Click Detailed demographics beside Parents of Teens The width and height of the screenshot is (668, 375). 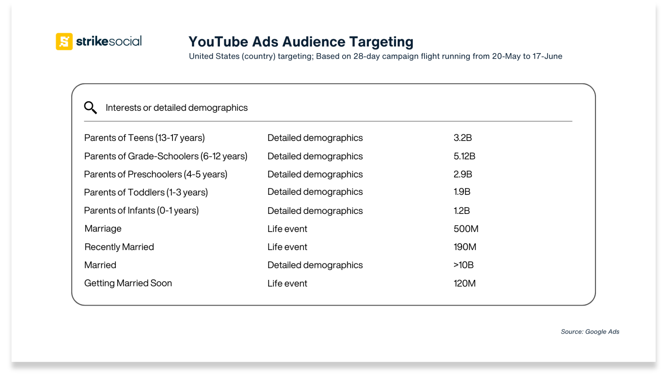pyautogui.click(x=315, y=138)
